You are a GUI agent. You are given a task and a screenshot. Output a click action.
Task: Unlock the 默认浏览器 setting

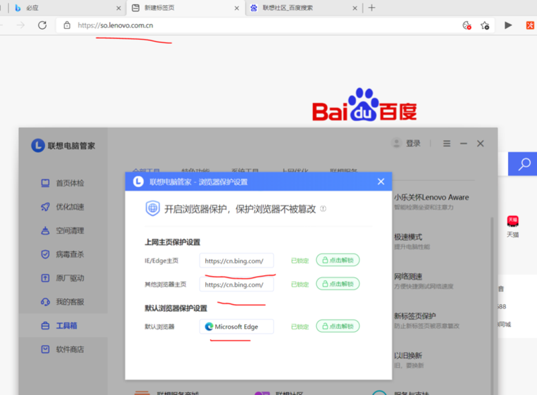(x=337, y=326)
